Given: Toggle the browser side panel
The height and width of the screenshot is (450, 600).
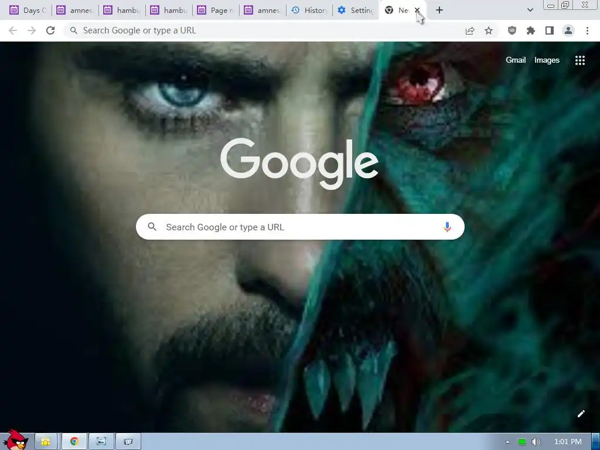Looking at the screenshot, I should coord(550,30).
